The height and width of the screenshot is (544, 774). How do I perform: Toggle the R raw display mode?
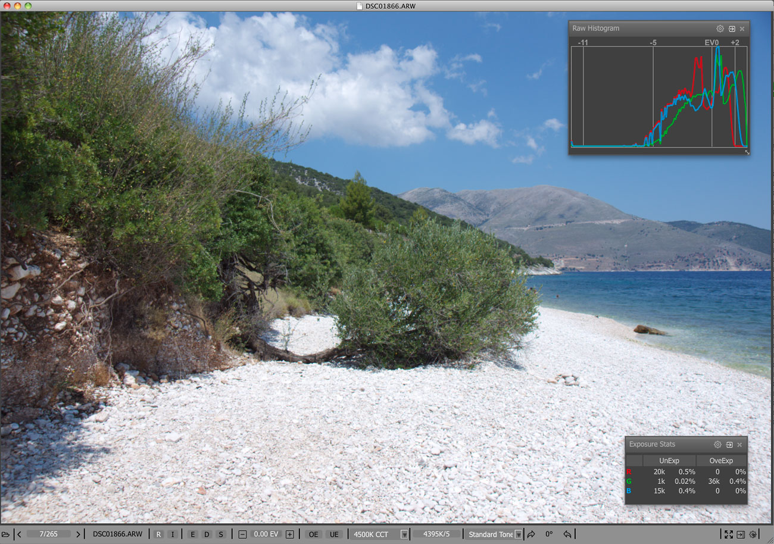click(x=159, y=534)
